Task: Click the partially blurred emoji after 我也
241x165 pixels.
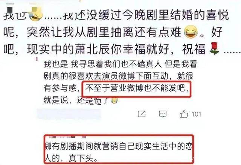Action: pyautogui.click(x=36, y=14)
